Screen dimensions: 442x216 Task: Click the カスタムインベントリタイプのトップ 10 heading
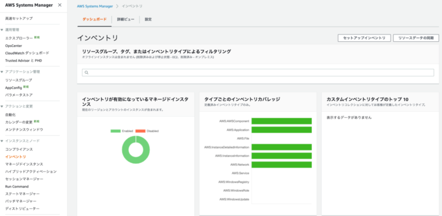(367, 99)
